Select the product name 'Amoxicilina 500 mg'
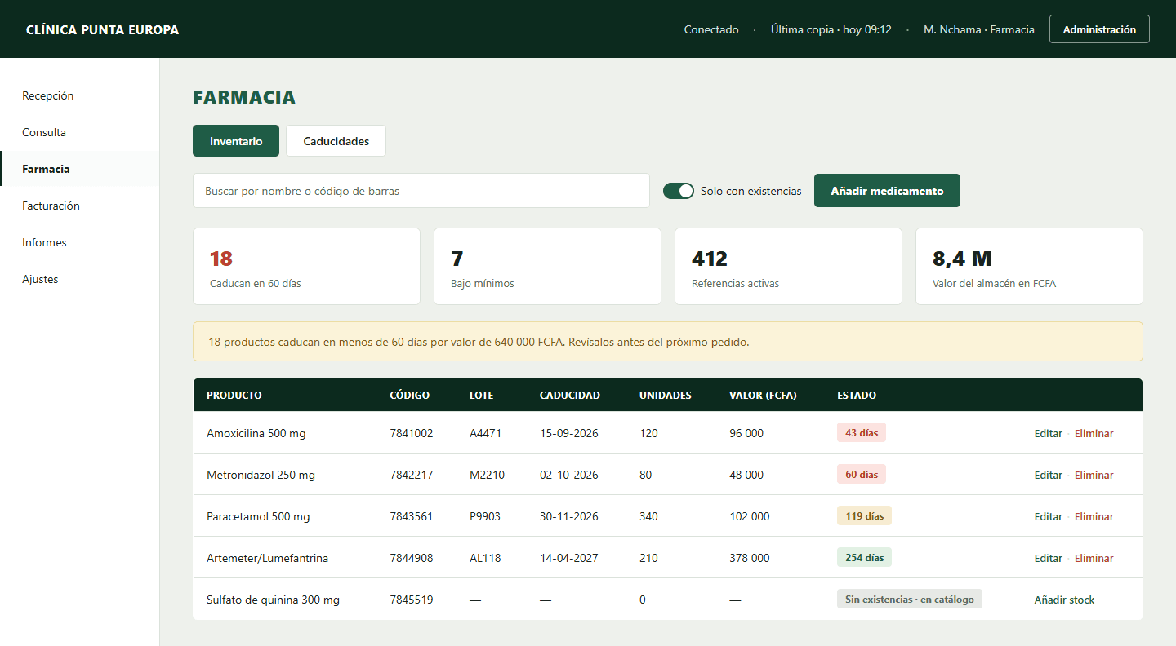The width and height of the screenshot is (1176, 646). point(256,433)
